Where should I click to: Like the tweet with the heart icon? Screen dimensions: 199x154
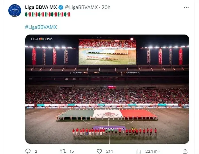pos(99,151)
